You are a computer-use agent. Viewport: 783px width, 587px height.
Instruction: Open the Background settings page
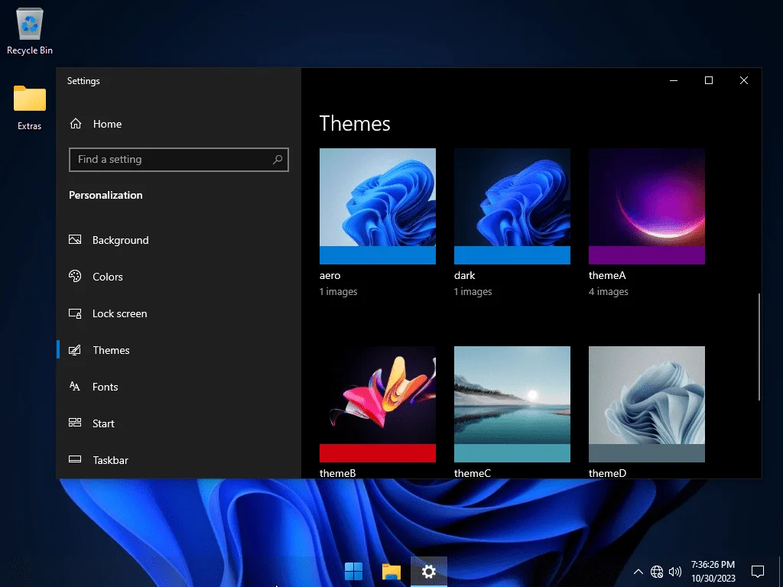tap(179, 240)
